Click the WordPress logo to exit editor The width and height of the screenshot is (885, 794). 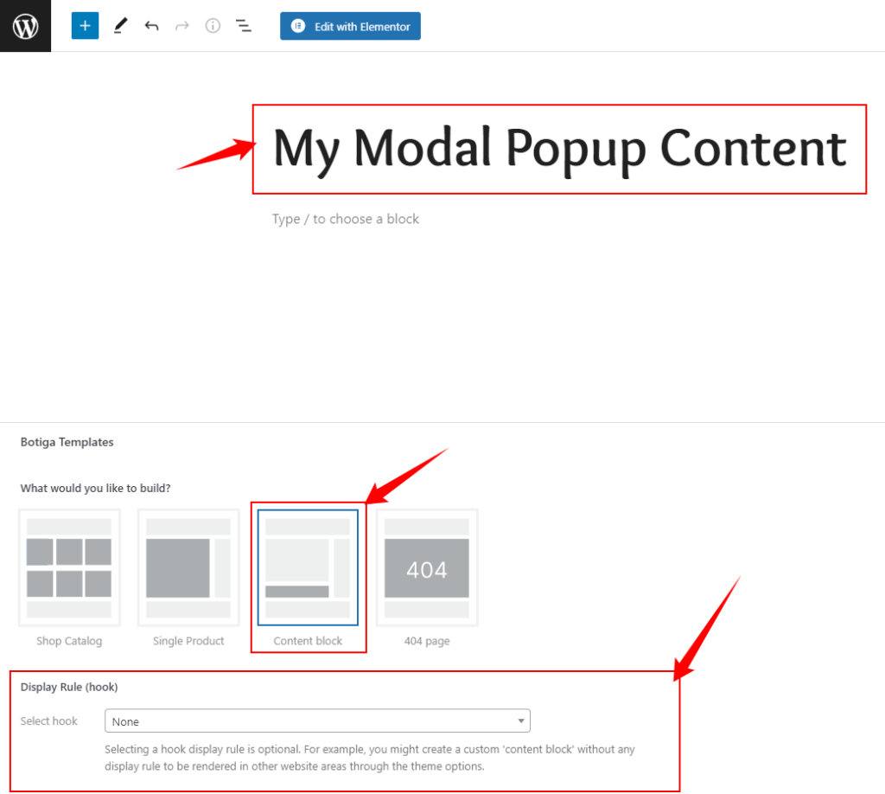25,26
